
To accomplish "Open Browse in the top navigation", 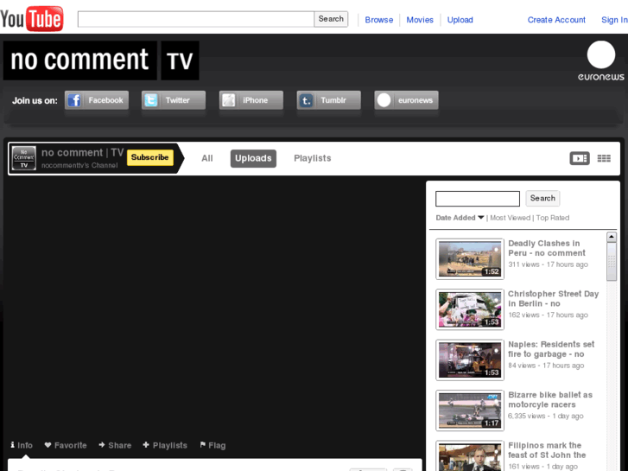I will [x=379, y=20].
